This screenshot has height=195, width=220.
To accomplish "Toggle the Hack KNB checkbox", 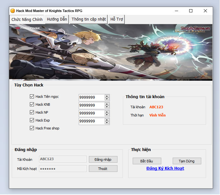I will pyautogui.click(x=32, y=104).
